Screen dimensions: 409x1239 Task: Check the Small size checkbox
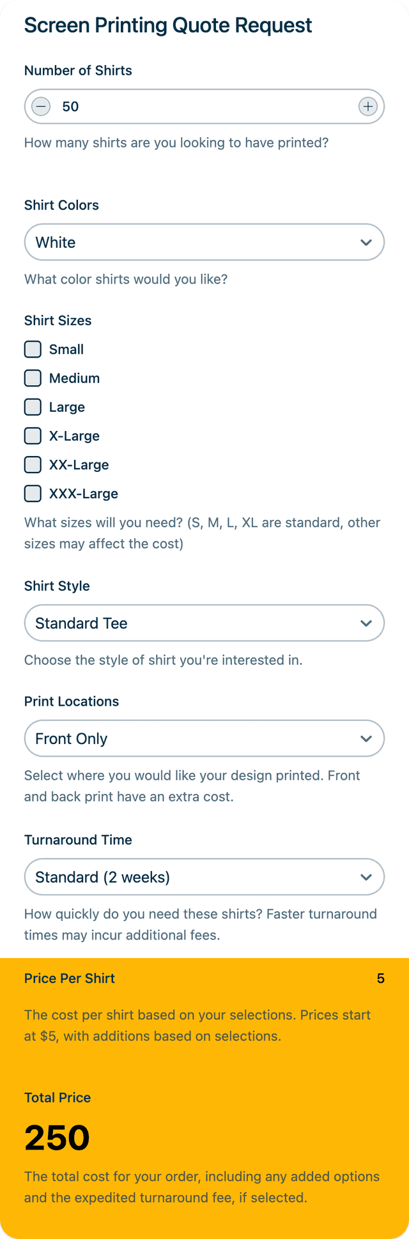coord(33,349)
